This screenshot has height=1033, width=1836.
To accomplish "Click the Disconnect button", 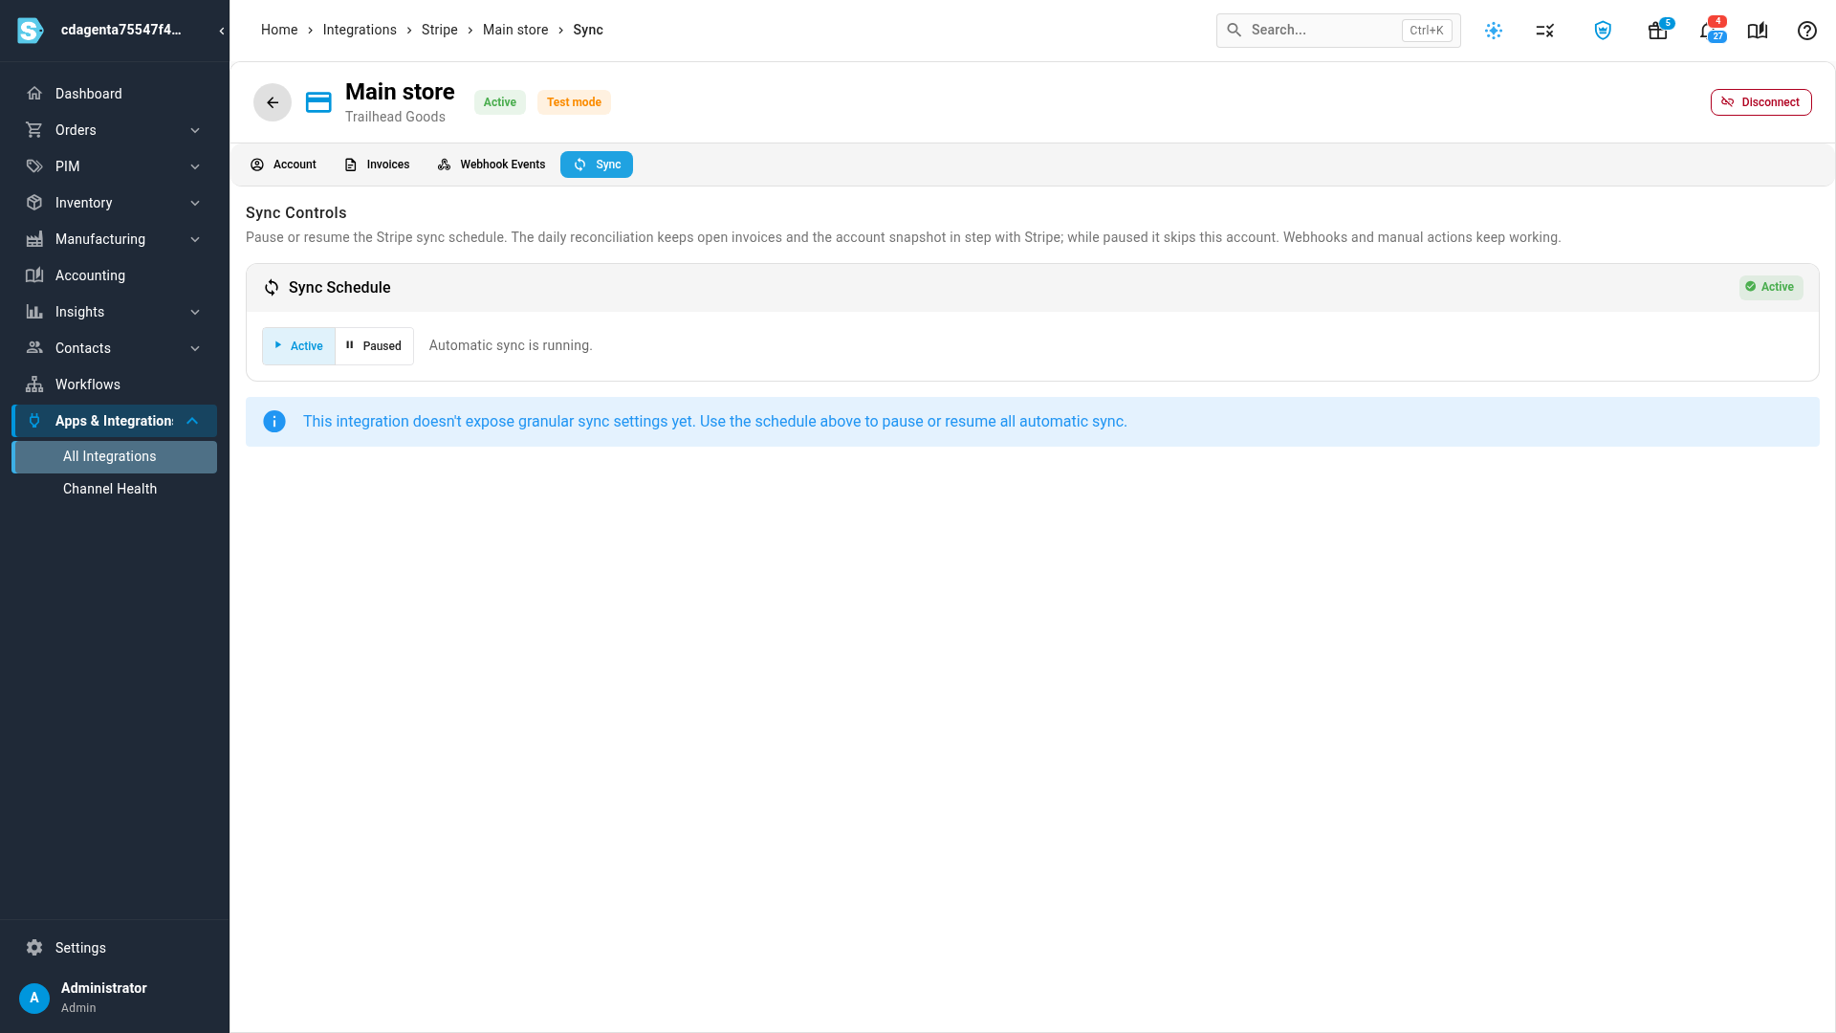I will [x=1760, y=102].
